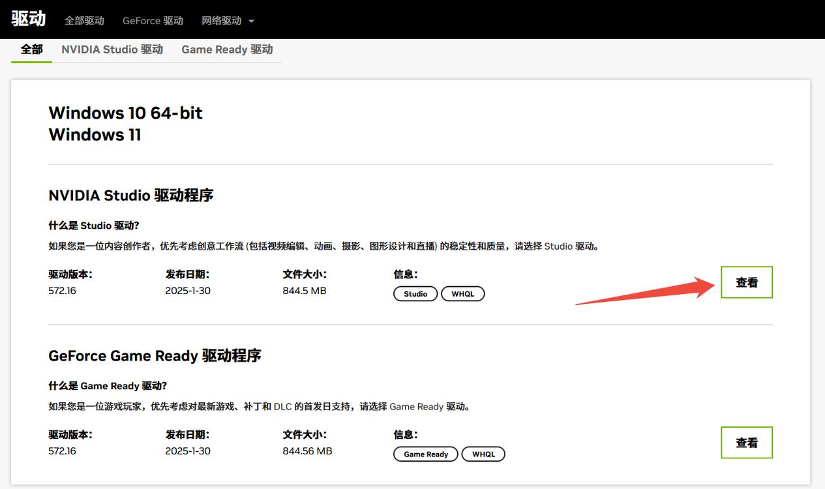Switch to the Game Ready 驱动 tab

pyautogui.click(x=227, y=49)
